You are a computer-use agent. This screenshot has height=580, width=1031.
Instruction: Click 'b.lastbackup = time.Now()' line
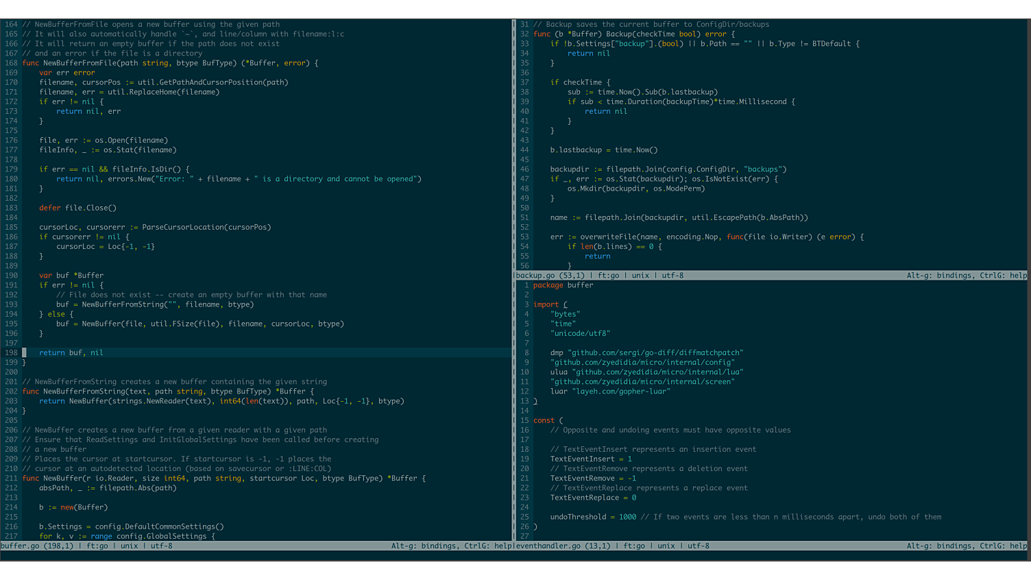point(603,150)
